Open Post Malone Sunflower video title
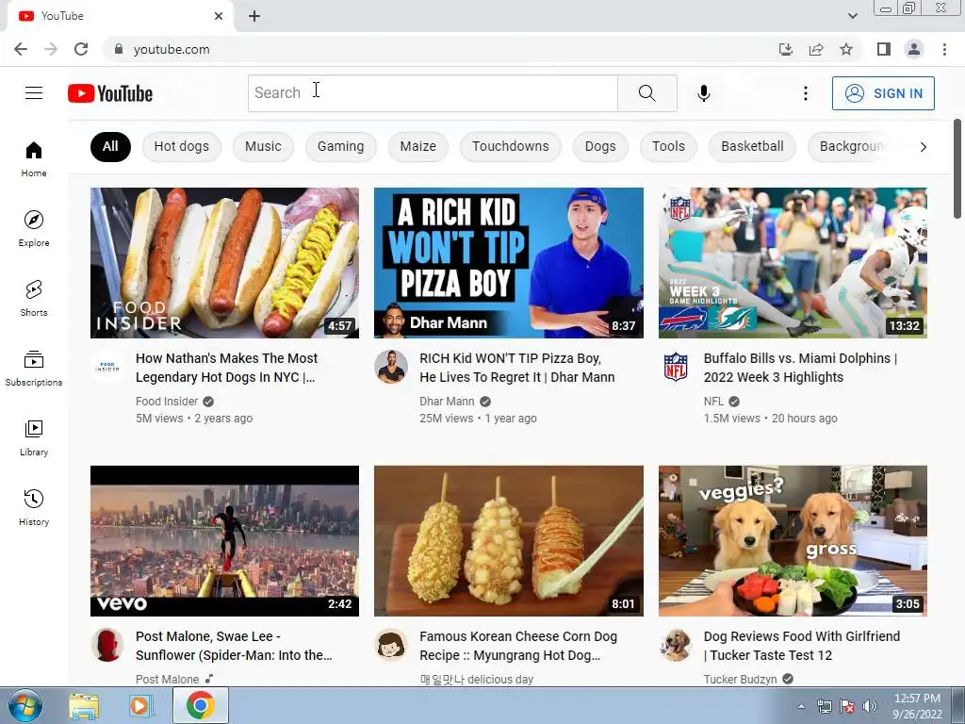This screenshot has height=724, width=965. 234,646
